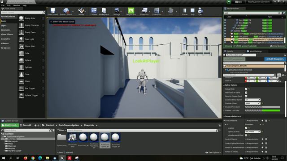Empty the Look at Players array with trash icon
The image size is (287, 161).
266,121
